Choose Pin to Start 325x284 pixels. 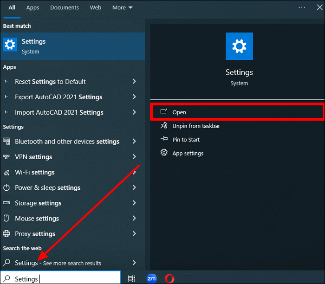click(237, 139)
